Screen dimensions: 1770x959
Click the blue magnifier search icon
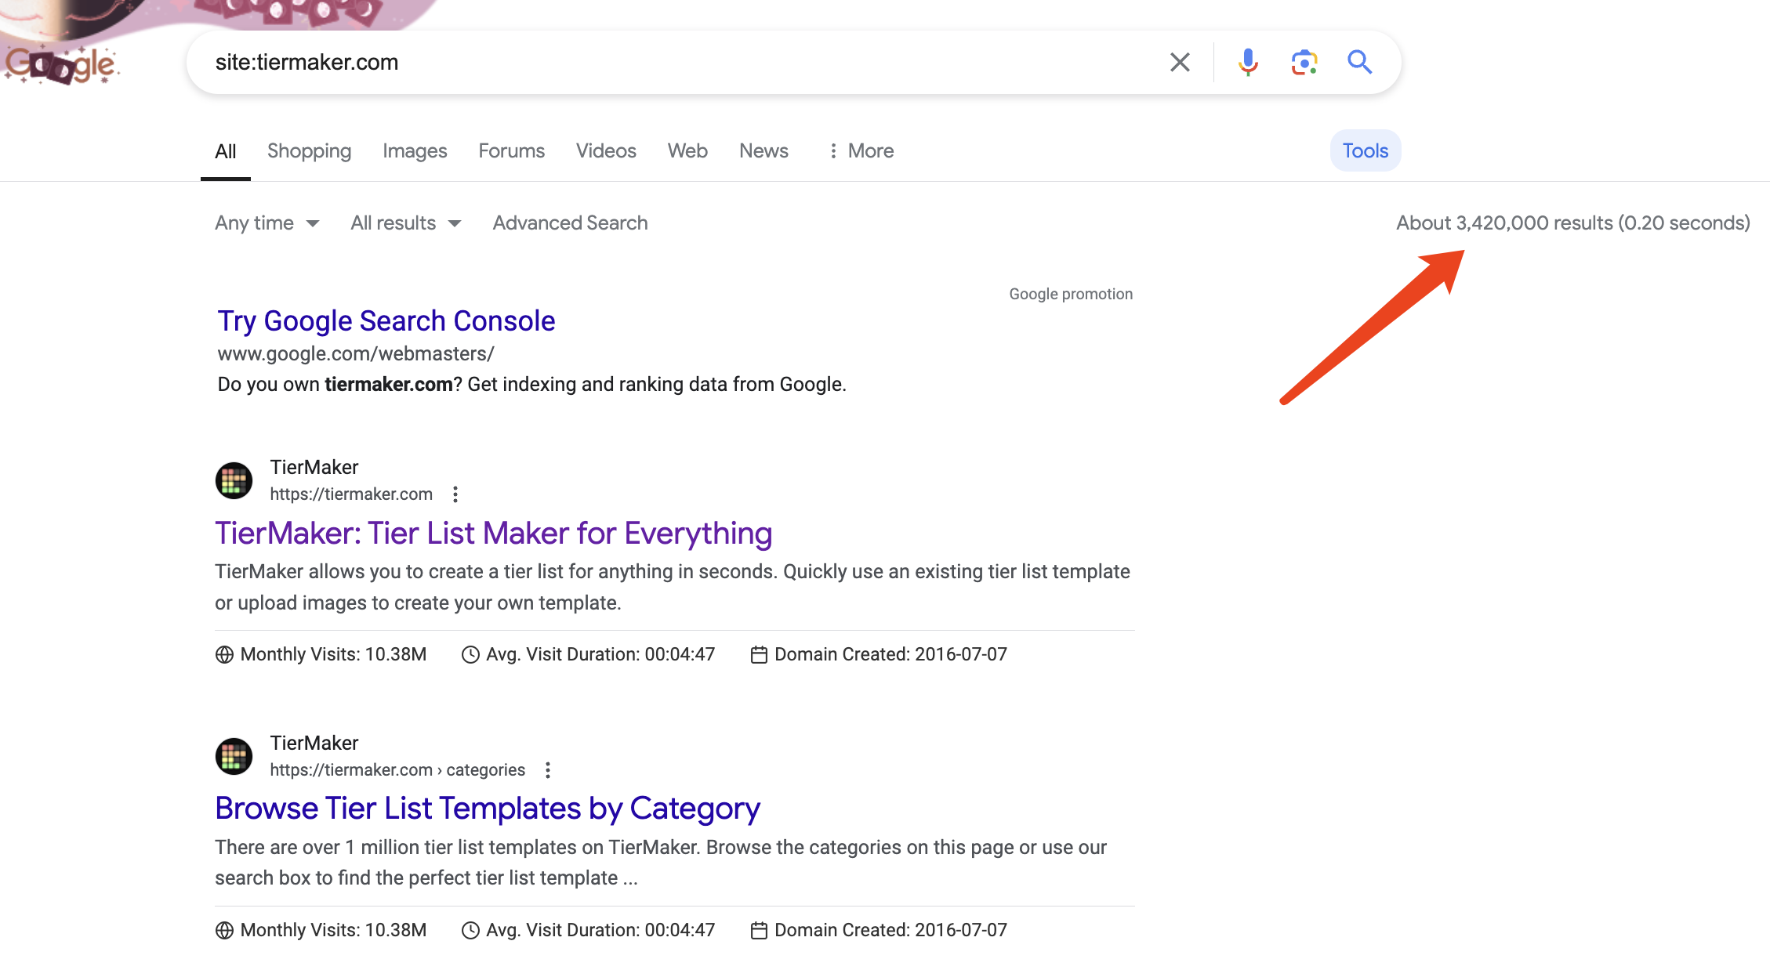coord(1359,62)
